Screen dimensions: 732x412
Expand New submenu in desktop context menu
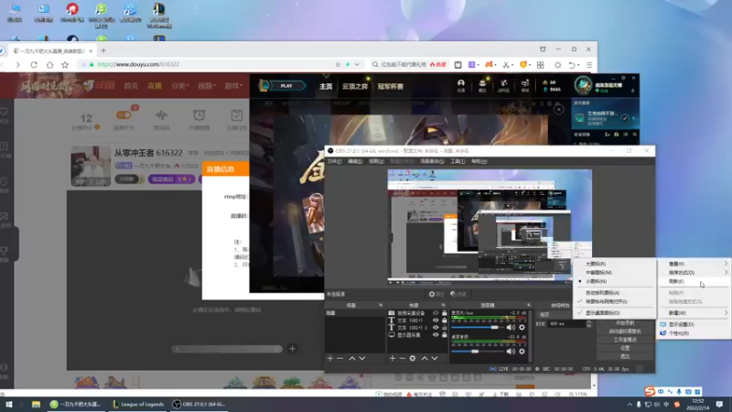694,313
